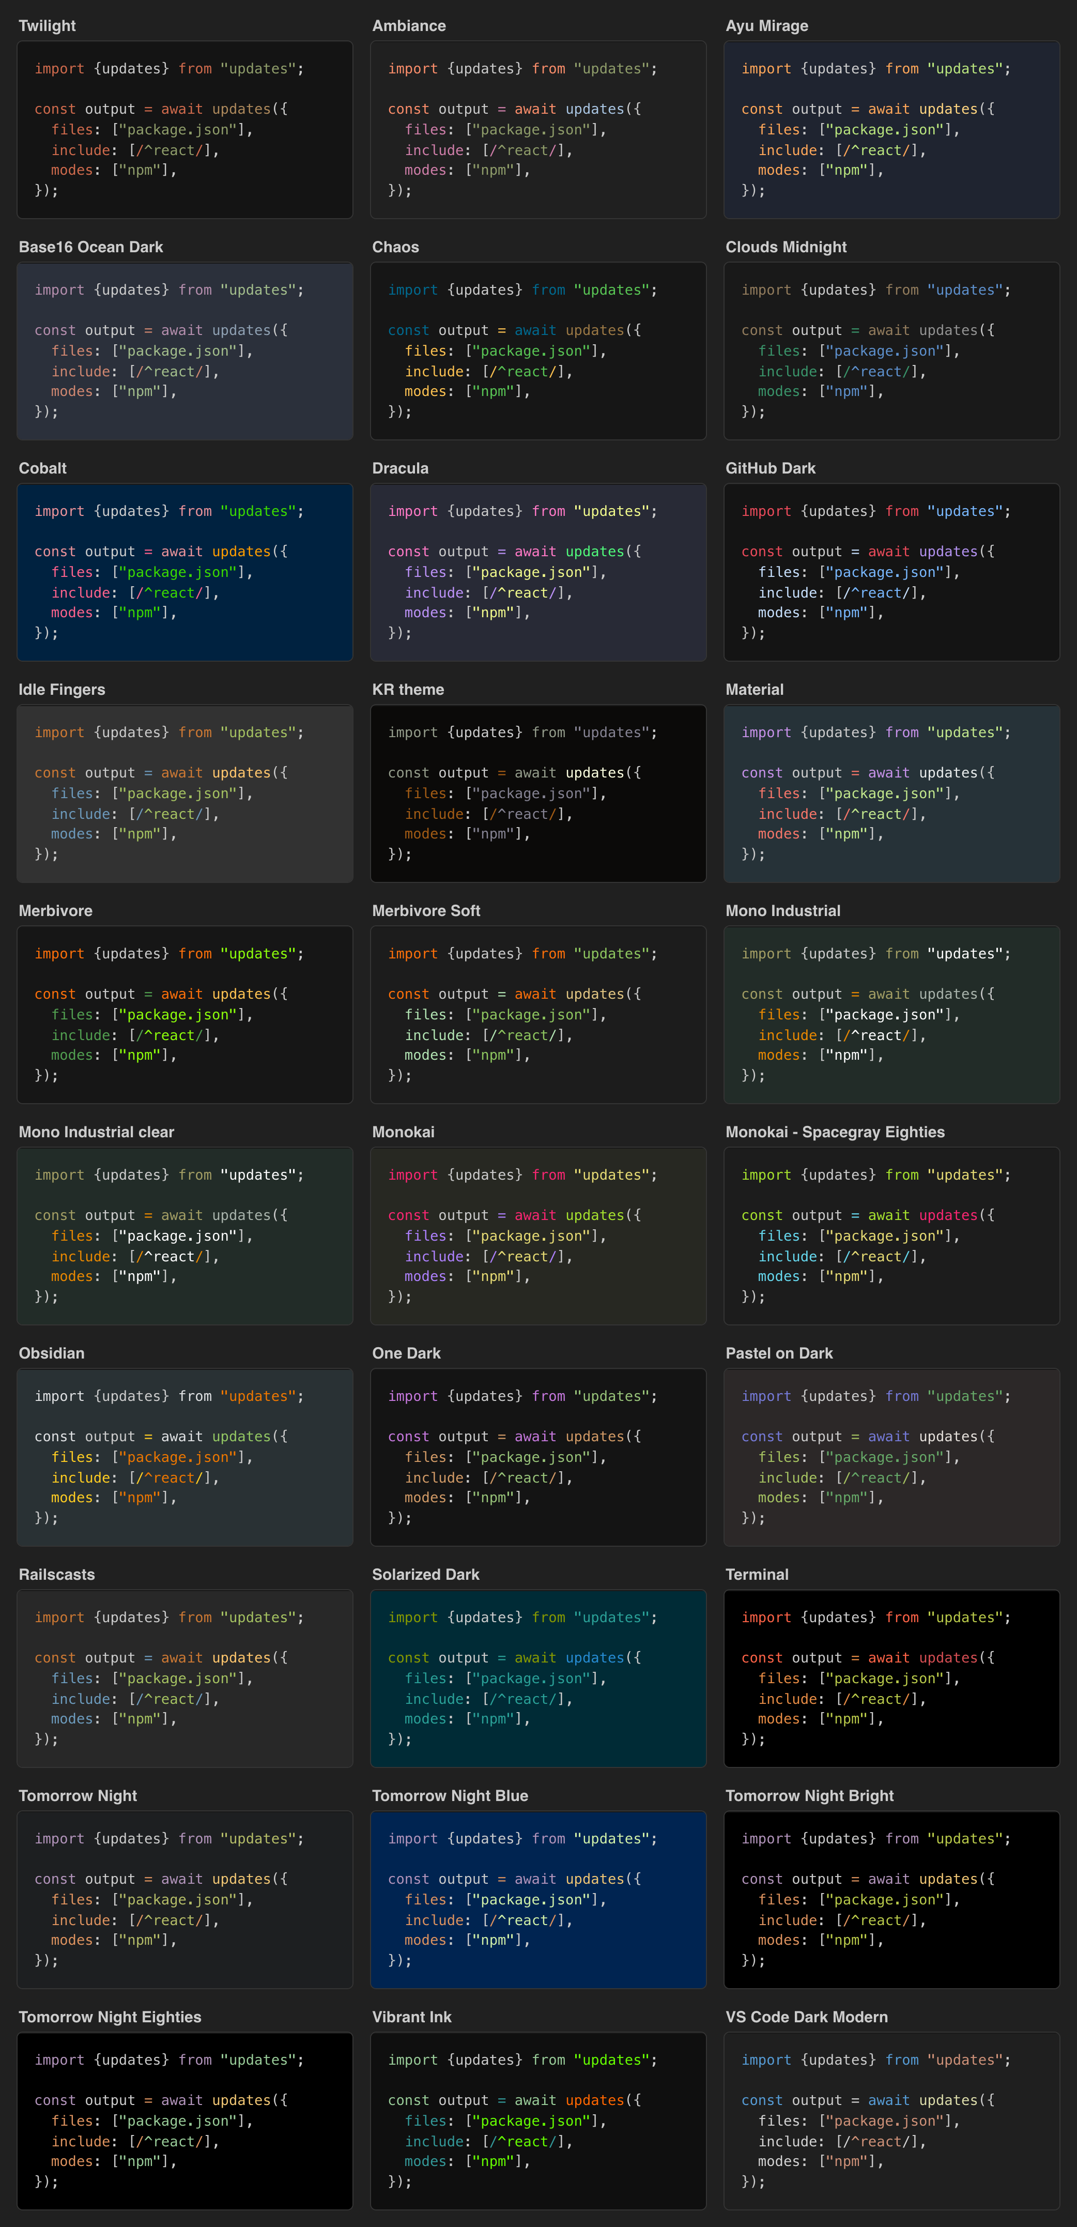
Task: Select the Idle Fingers code preview
Action: [185, 794]
